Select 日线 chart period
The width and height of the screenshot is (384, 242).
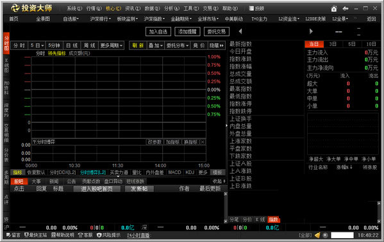pos(72,45)
